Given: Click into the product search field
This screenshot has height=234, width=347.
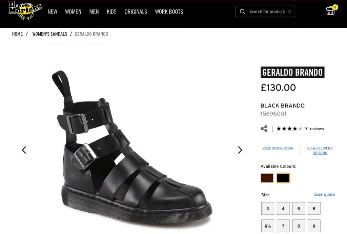Looking at the screenshot, I should click(267, 12).
